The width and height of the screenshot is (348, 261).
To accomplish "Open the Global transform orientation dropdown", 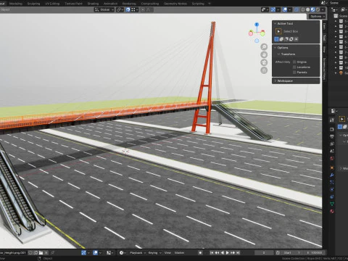I will click(x=104, y=9).
